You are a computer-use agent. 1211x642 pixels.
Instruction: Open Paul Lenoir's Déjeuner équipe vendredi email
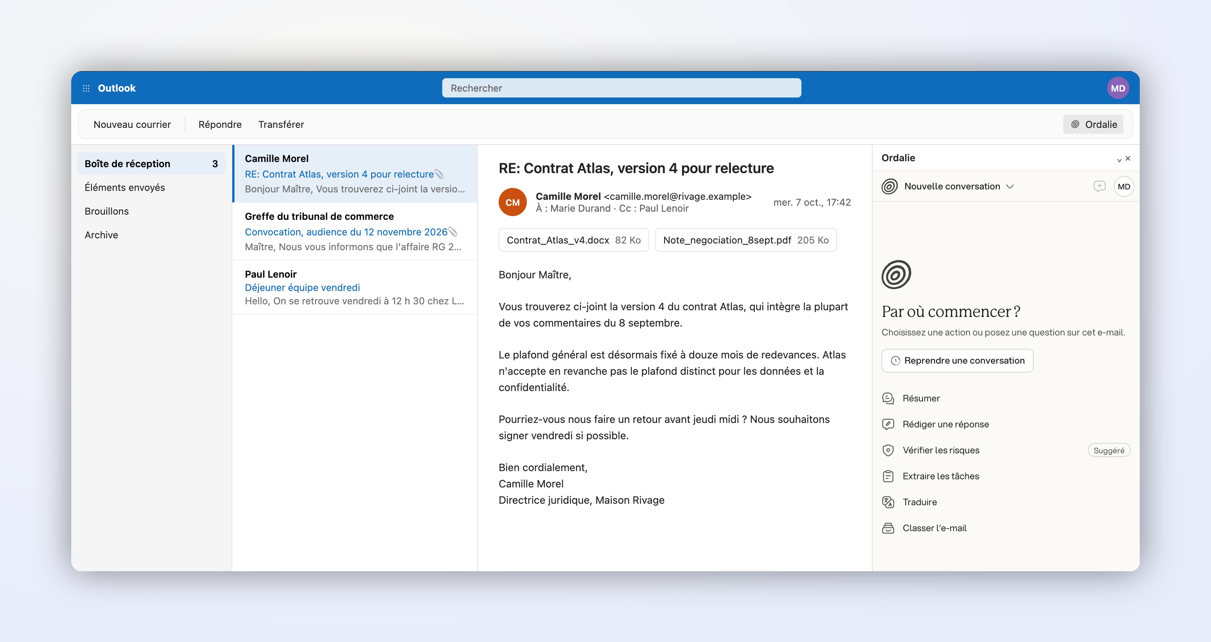pos(355,287)
